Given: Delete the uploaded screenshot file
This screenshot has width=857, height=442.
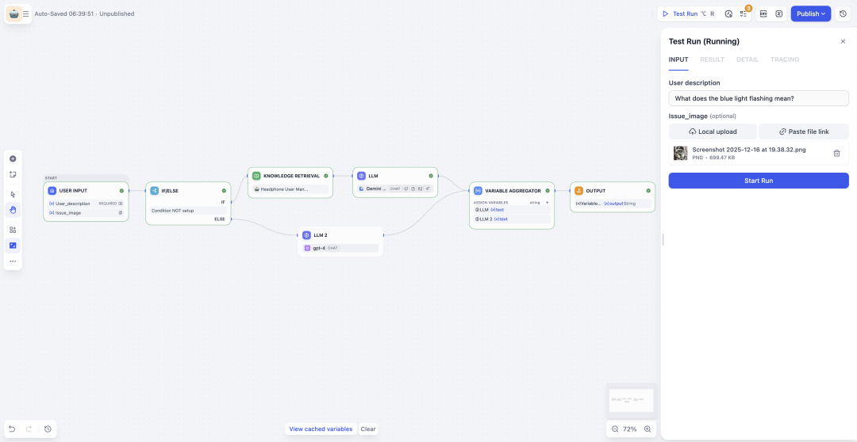Looking at the screenshot, I should point(836,154).
